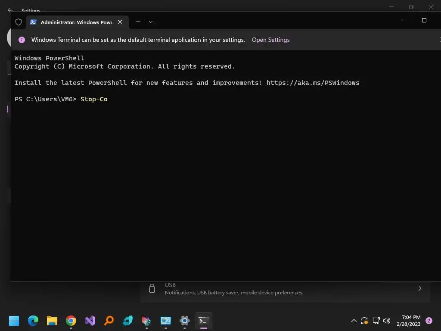The height and width of the screenshot is (331, 441).
Task: Open the colorful cube app in taskbar
Action: (x=146, y=321)
